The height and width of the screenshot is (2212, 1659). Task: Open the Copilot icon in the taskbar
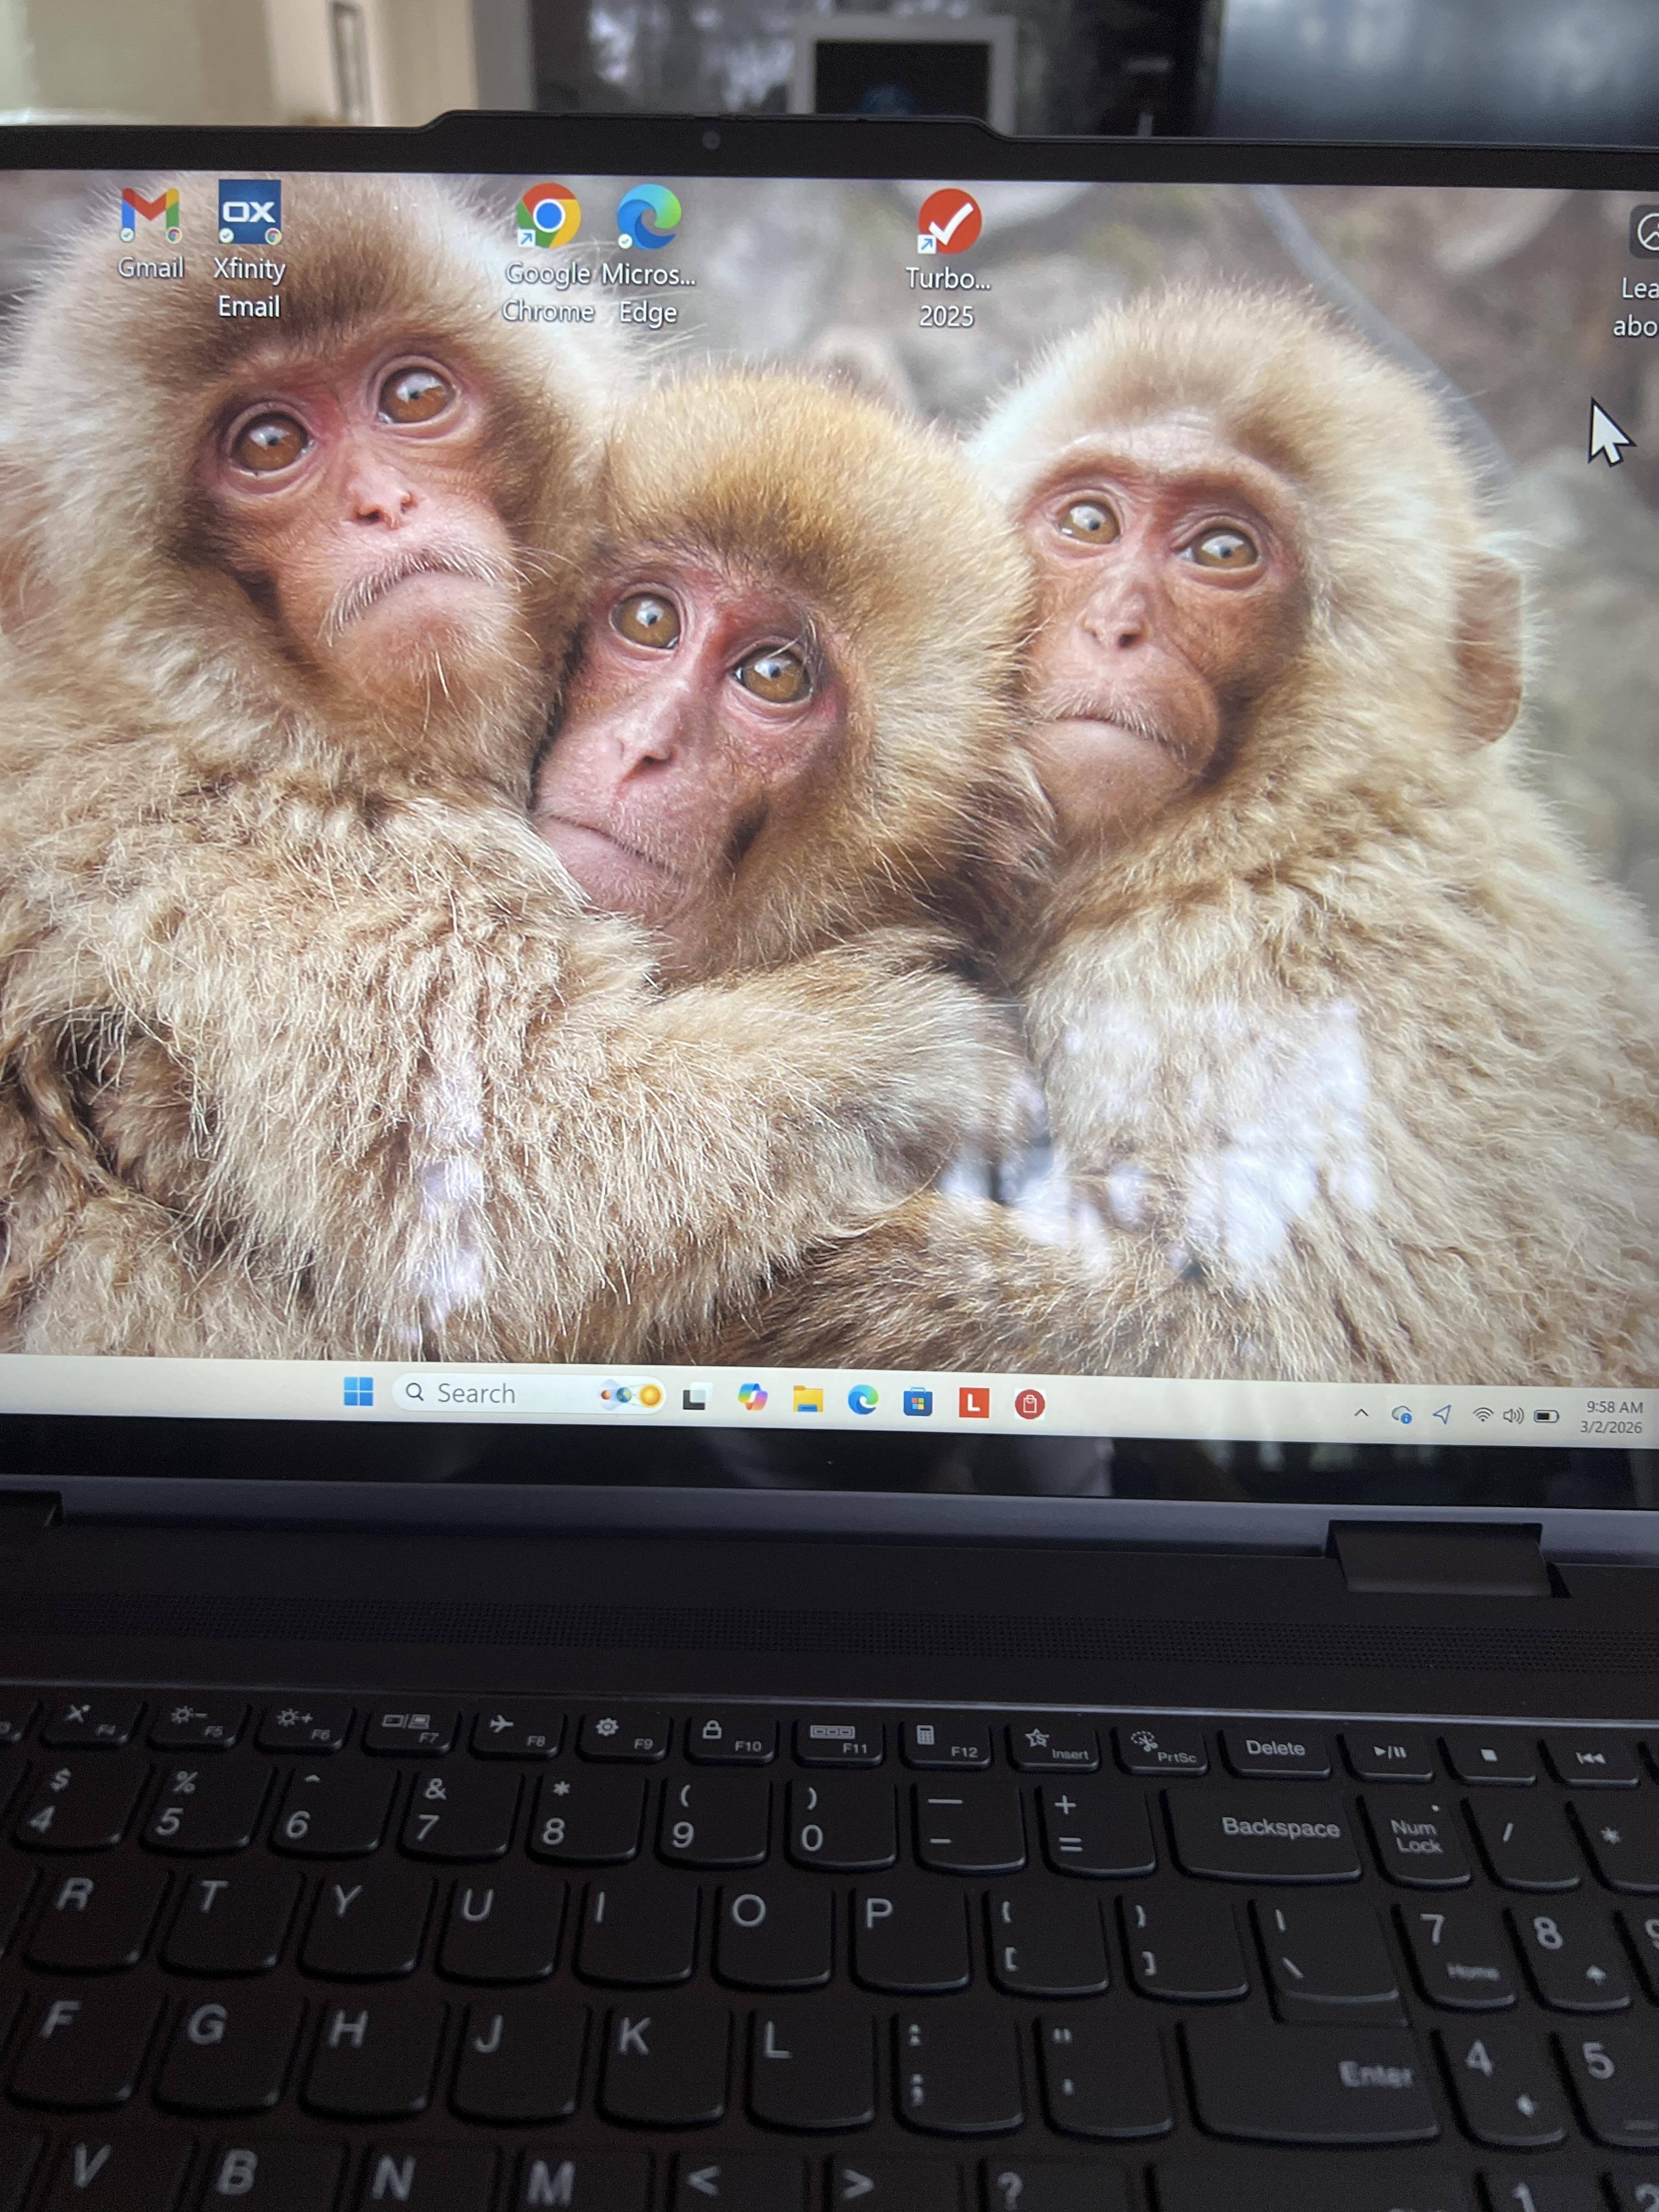tap(752, 1397)
